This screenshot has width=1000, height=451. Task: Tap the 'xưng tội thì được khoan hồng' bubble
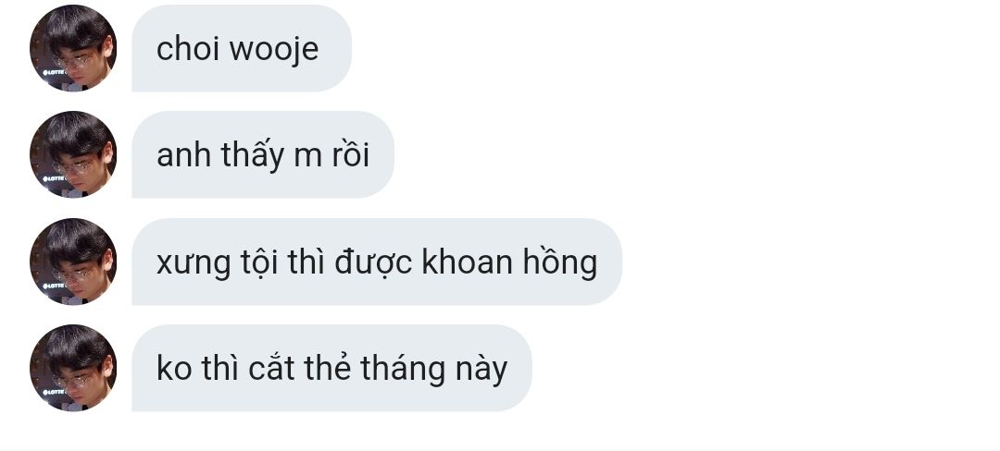[x=377, y=262]
